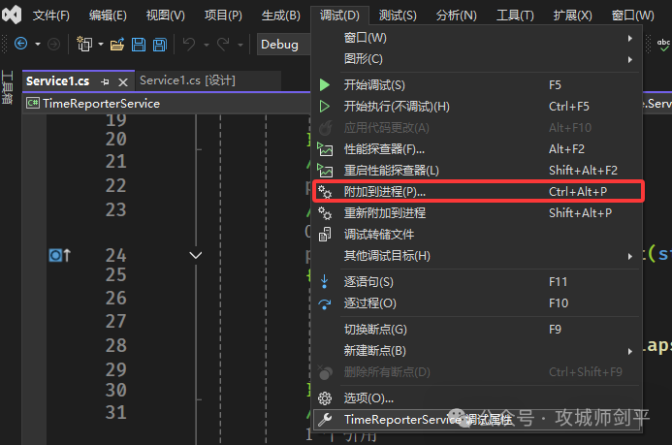Click the Step Into down arrow icon
This screenshot has width=672, height=445.
pos(325,281)
